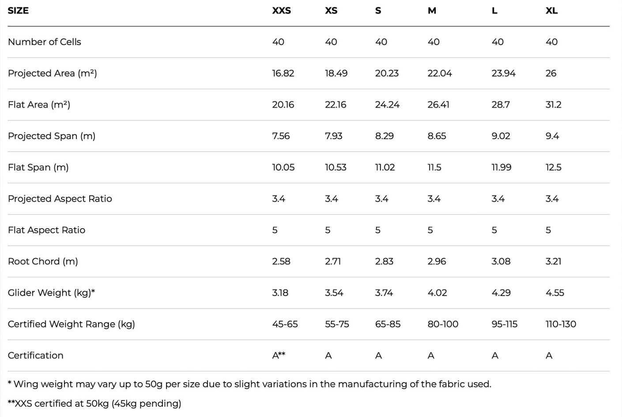622x417 pixels.
Task: Select the S size column header
Action: tap(378, 11)
